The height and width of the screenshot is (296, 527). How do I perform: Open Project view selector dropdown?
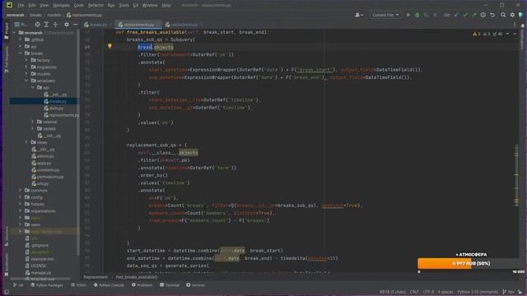click(x=21, y=25)
